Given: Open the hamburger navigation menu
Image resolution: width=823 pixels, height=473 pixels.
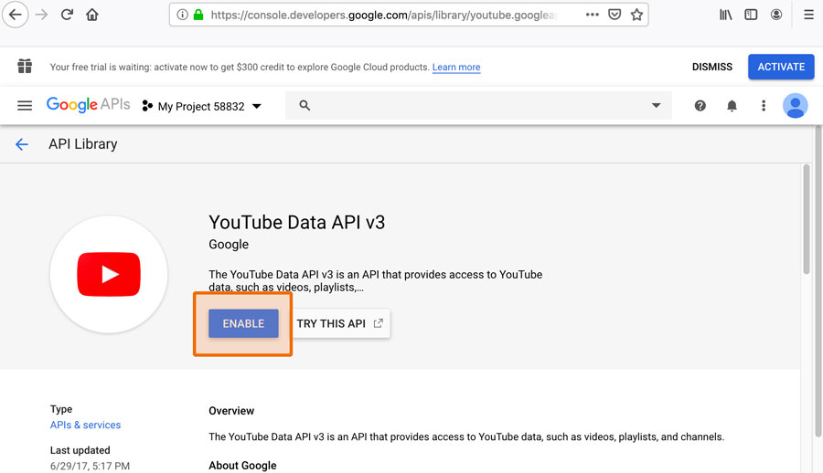Looking at the screenshot, I should tap(25, 106).
